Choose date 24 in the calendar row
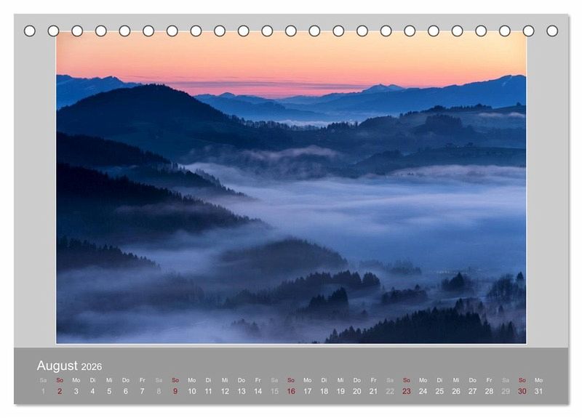Viewport: 582px width, 418px height. pyautogui.click(x=423, y=391)
